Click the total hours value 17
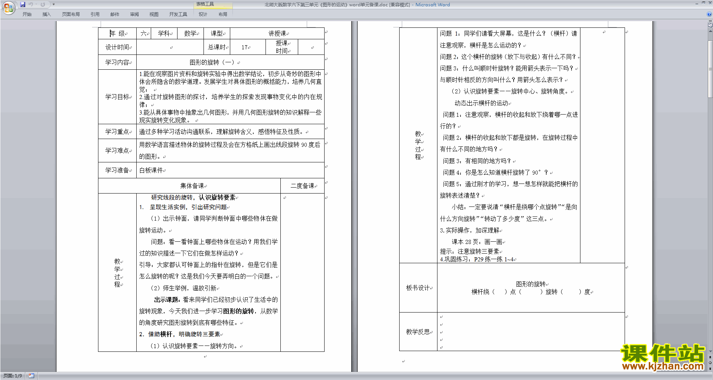 point(245,47)
